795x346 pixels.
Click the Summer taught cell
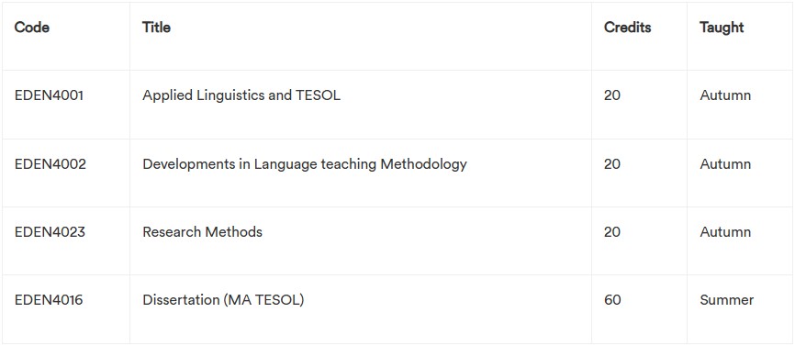tap(726, 300)
